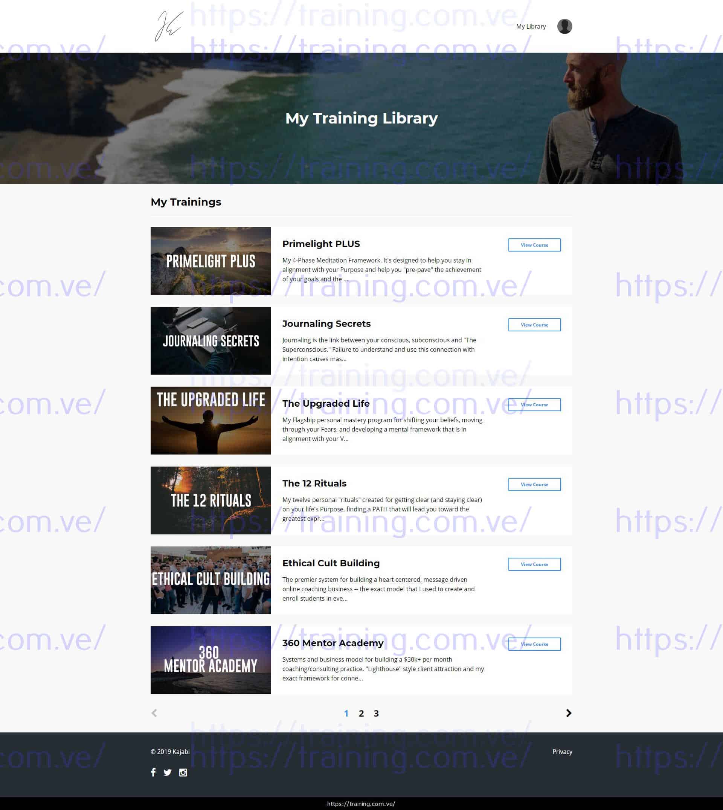The image size is (723, 810).
Task: Click the Journaling Secrets thumbnail
Action: [x=210, y=340]
